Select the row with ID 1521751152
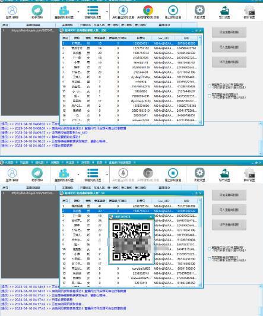The width and height of the screenshot is (263, 316). [x=129, y=48]
